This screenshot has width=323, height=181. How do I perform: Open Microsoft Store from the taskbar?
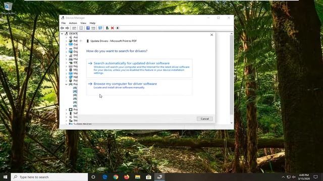[148, 177]
